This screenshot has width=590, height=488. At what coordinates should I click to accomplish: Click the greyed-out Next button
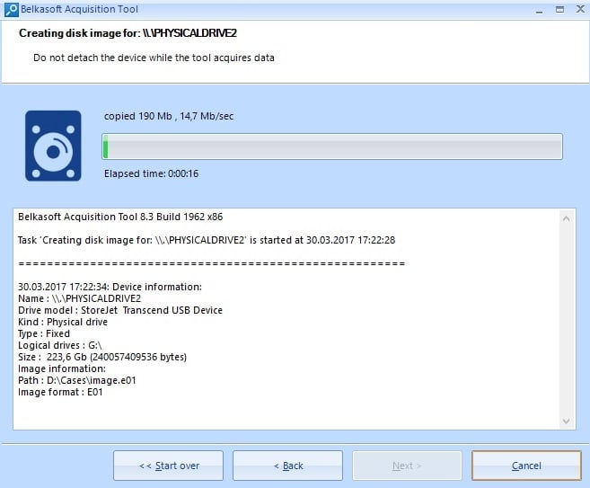tap(407, 466)
